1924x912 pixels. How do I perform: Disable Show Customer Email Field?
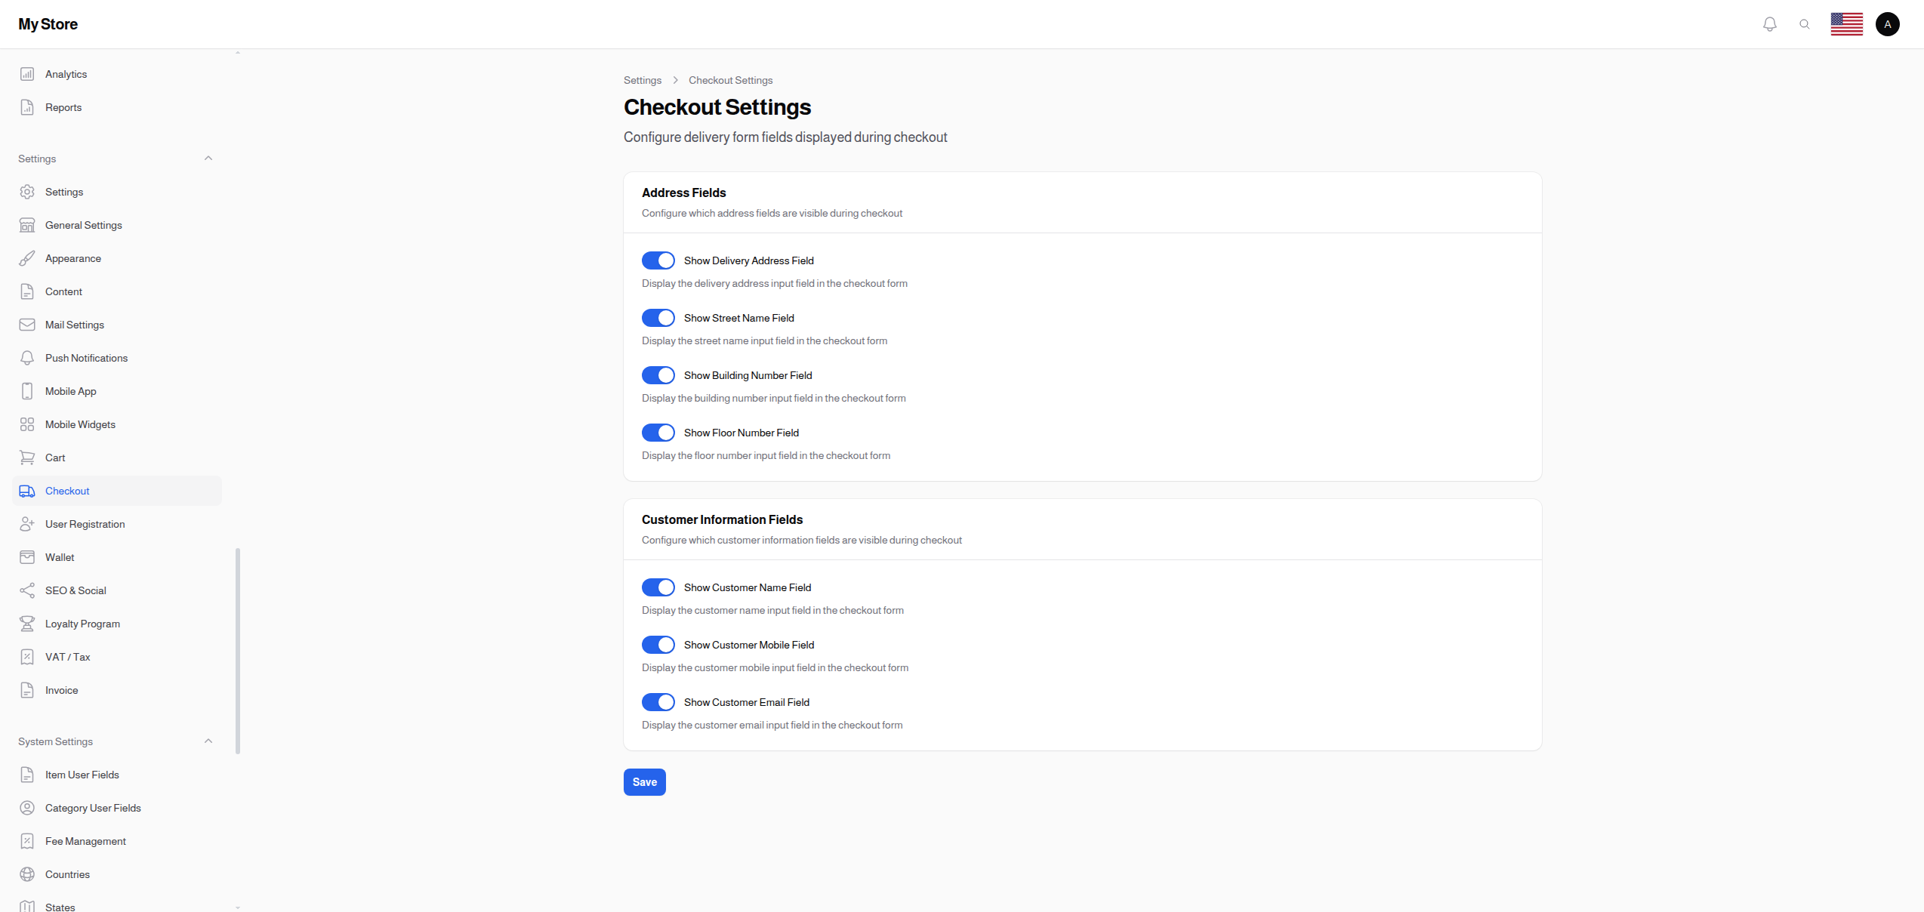tap(658, 701)
